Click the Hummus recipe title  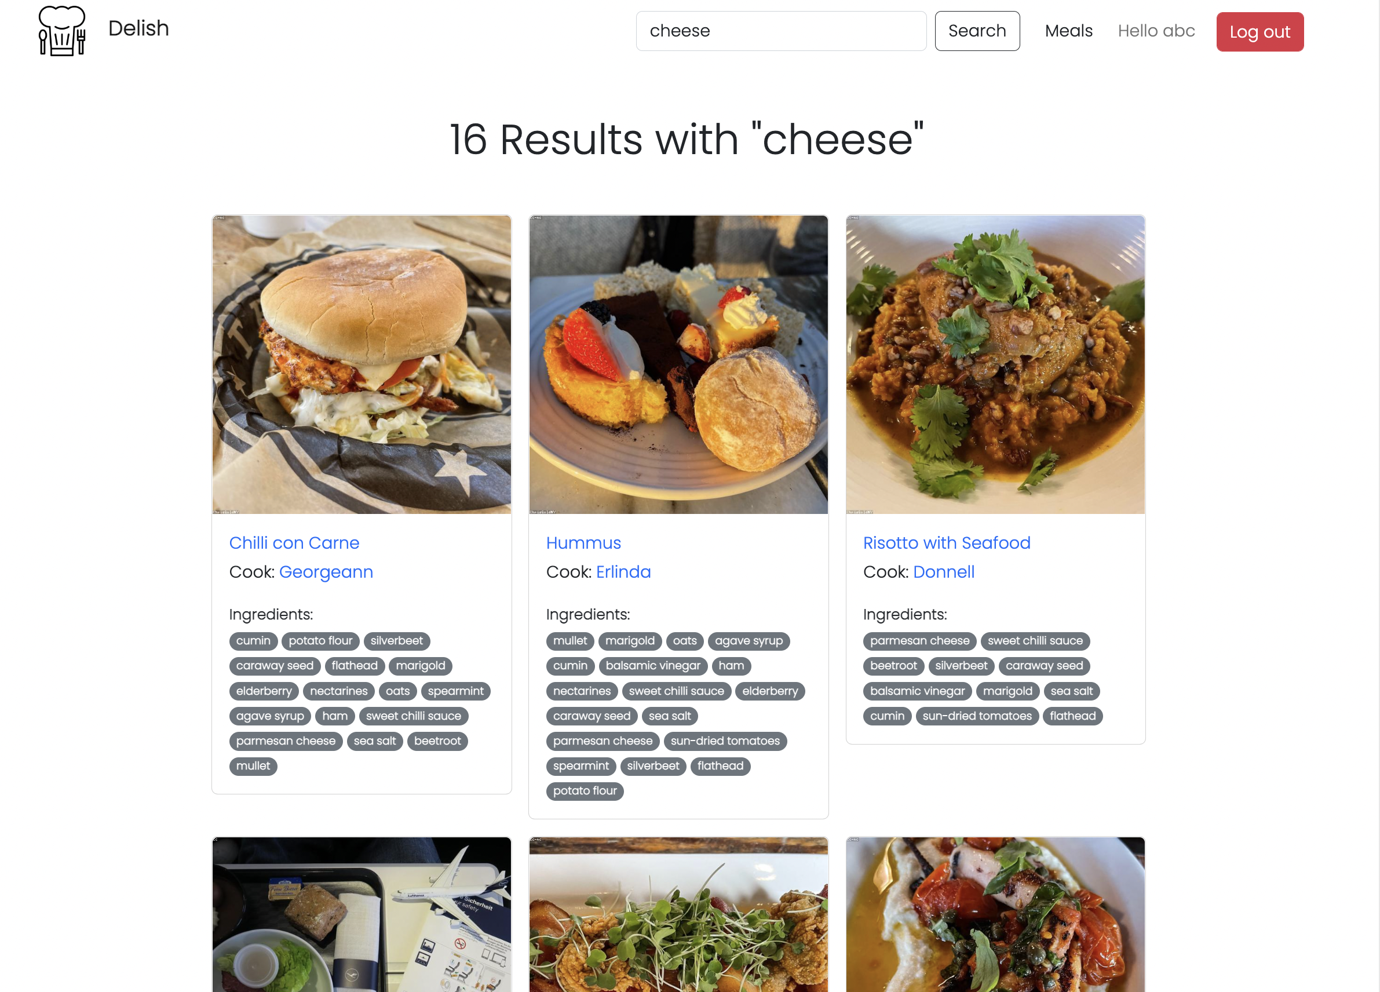[584, 543]
